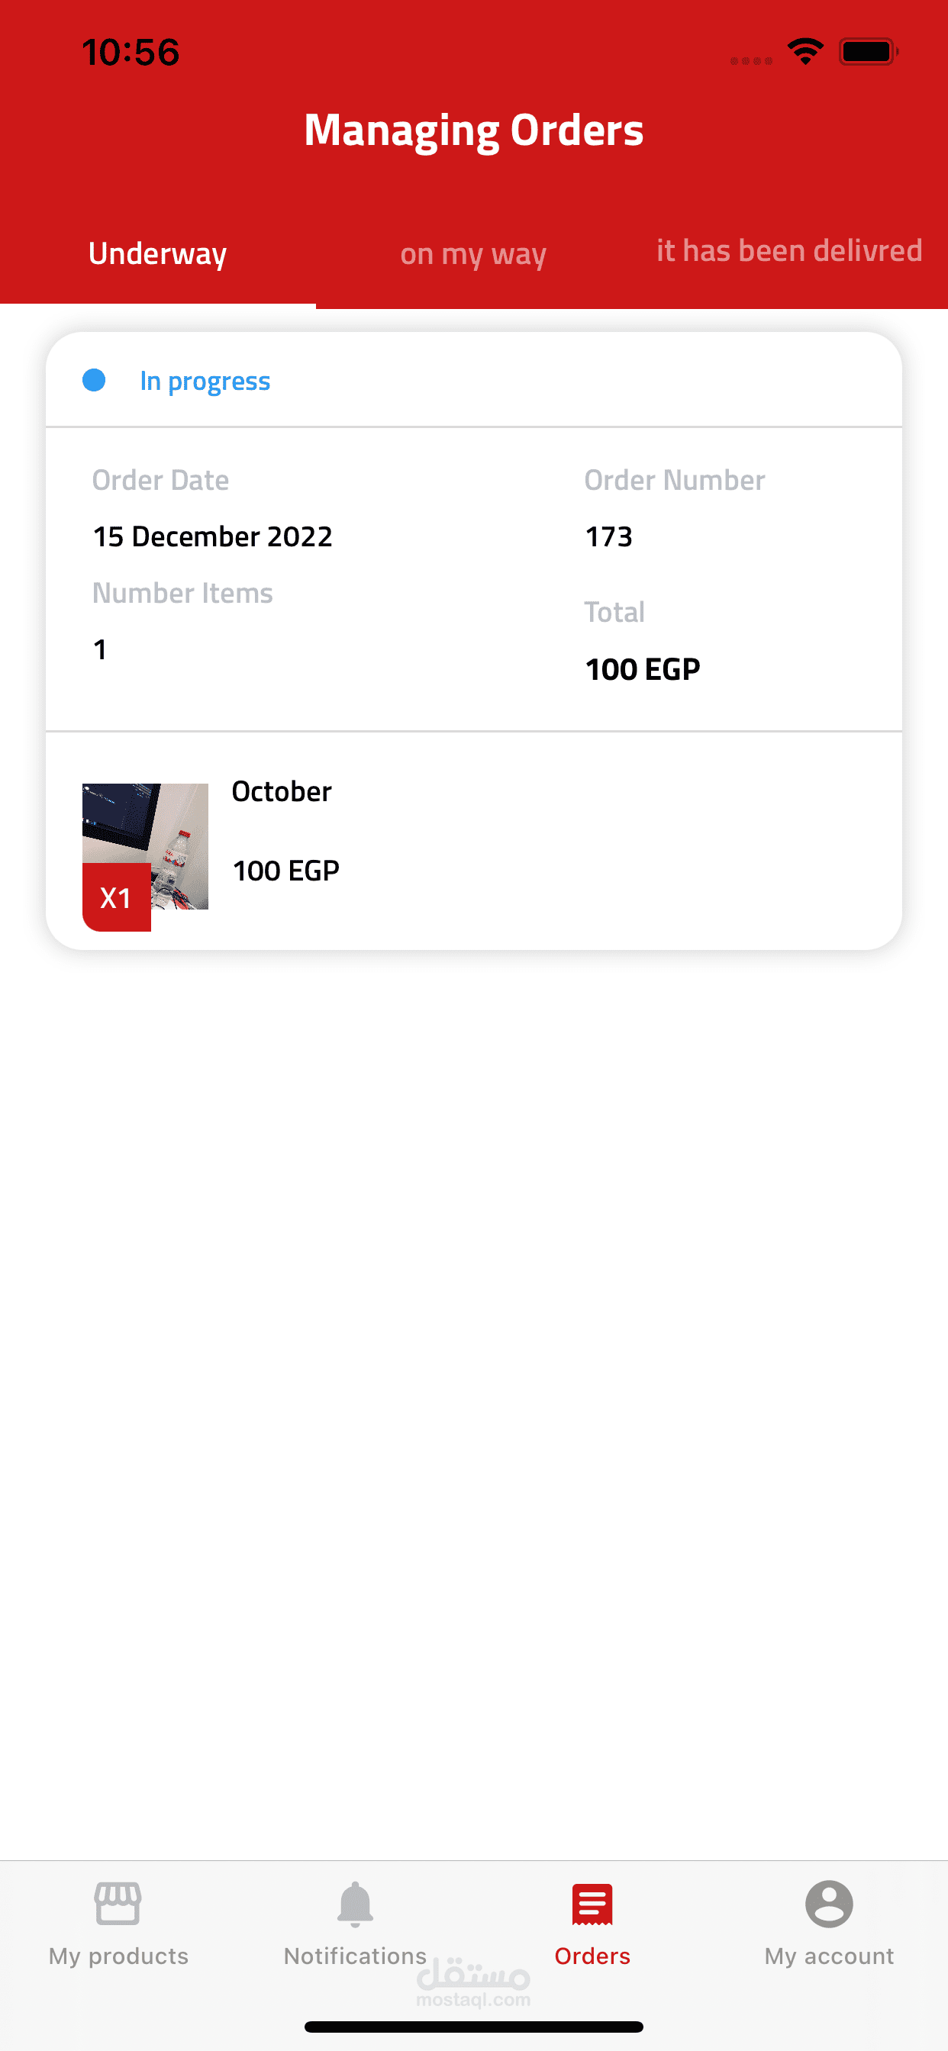Tap order number 173
The width and height of the screenshot is (948, 2051).
coord(608,536)
